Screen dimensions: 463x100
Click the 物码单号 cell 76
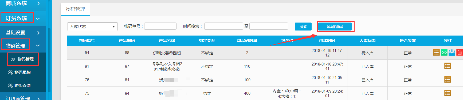tap(87, 80)
